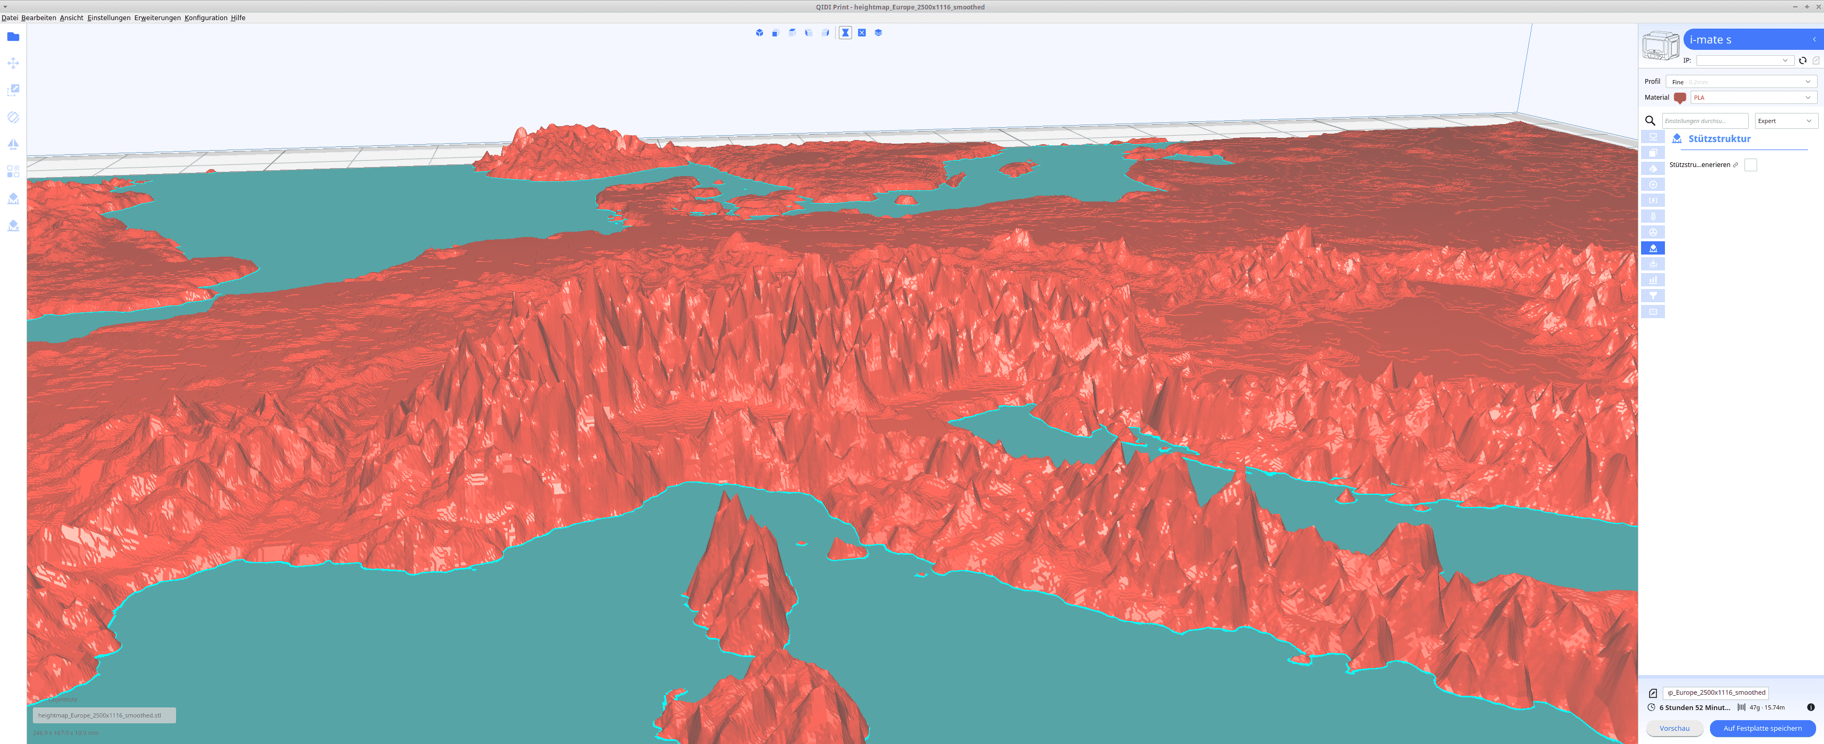This screenshot has height=744, width=1824.
Task: Click the link icon next to Stützstru...enerieren
Action: tap(1735, 165)
